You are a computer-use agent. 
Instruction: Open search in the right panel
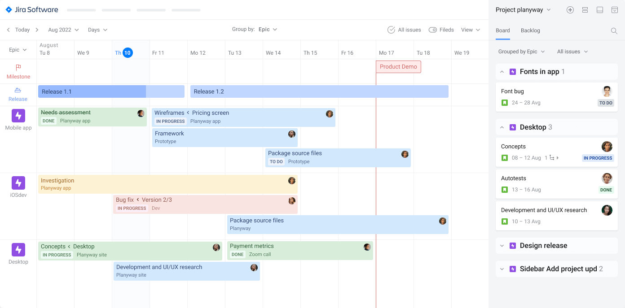coord(614,31)
